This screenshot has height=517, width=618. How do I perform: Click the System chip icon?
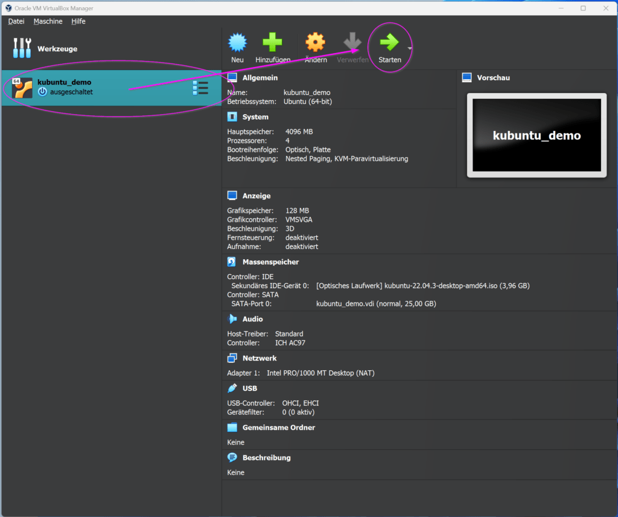[232, 117]
